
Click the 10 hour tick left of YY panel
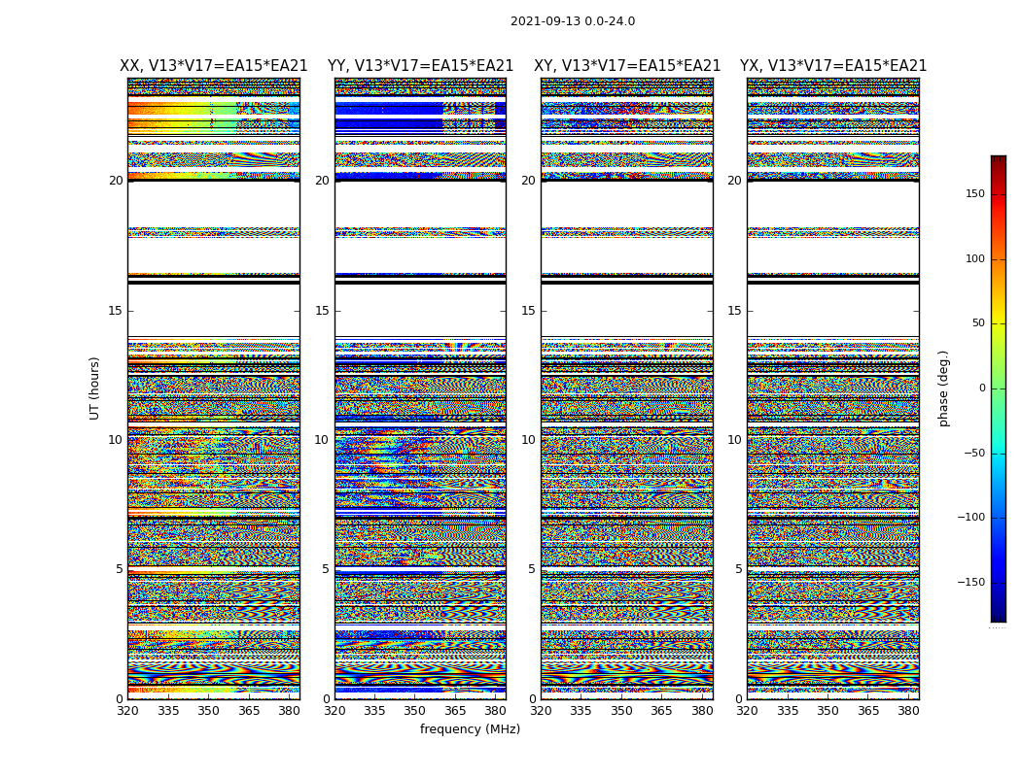tap(322, 440)
